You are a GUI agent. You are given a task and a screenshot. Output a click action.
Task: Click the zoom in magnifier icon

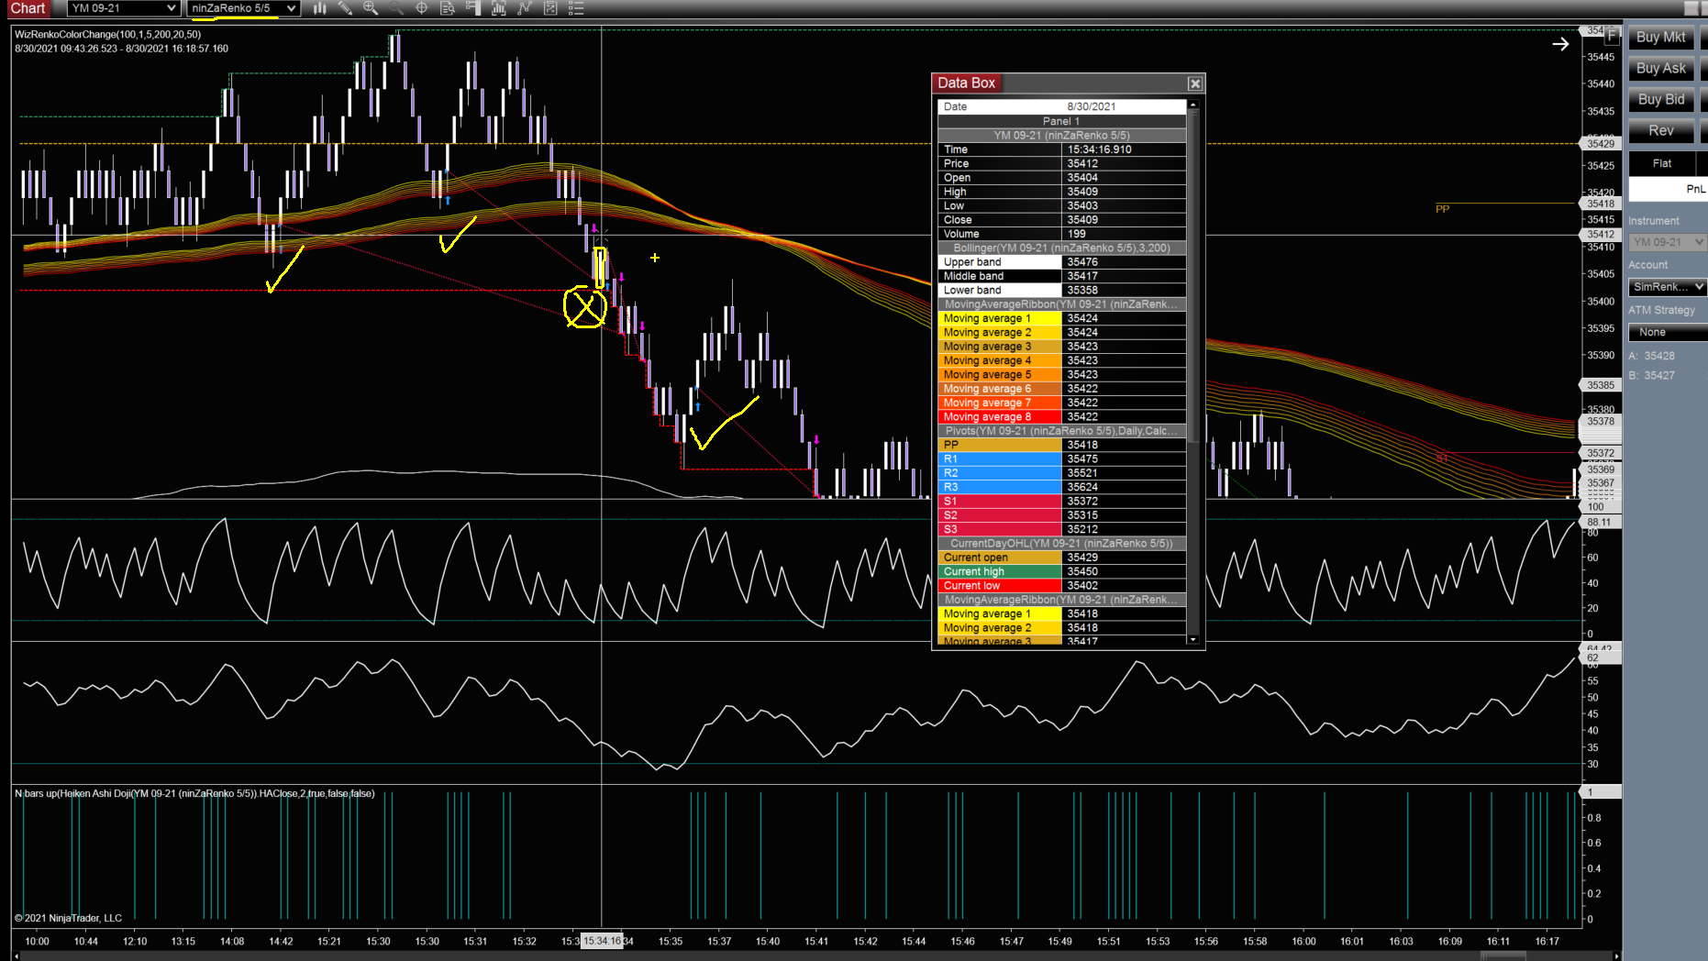(x=371, y=8)
